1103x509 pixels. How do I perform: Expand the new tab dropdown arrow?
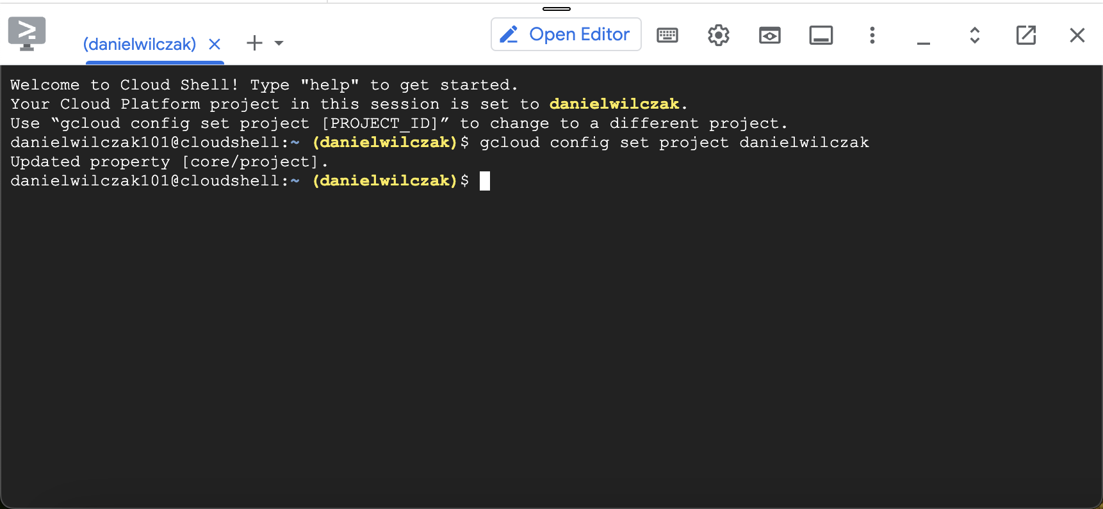(279, 43)
